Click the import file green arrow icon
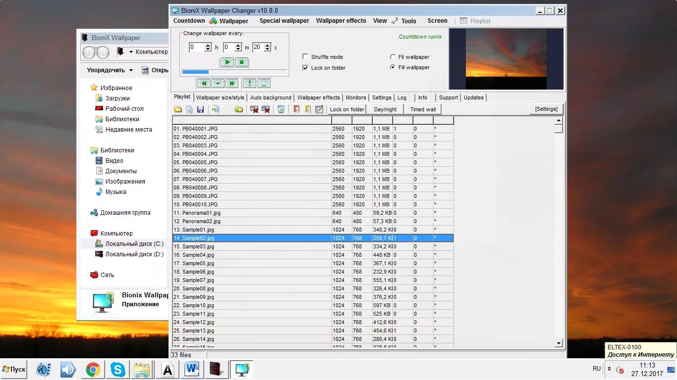The width and height of the screenshot is (677, 380). pos(215,109)
